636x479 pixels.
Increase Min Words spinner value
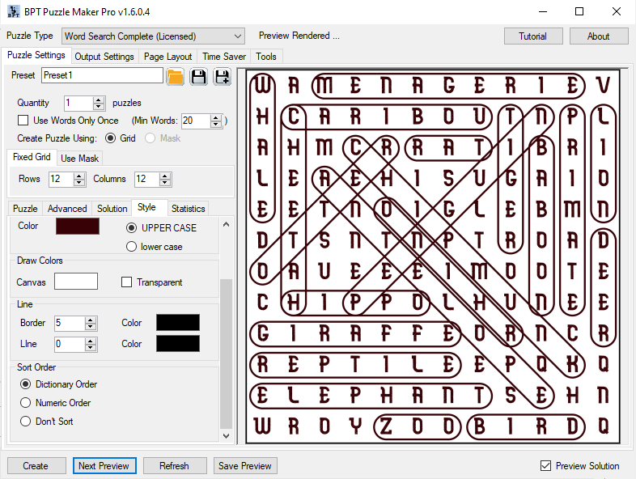pos(216,117)
